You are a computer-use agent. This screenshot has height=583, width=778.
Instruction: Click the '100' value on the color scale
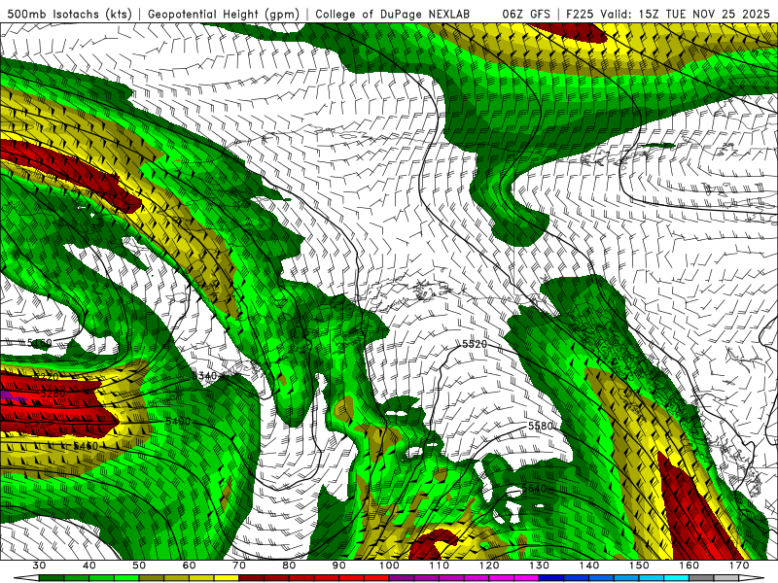389,566
